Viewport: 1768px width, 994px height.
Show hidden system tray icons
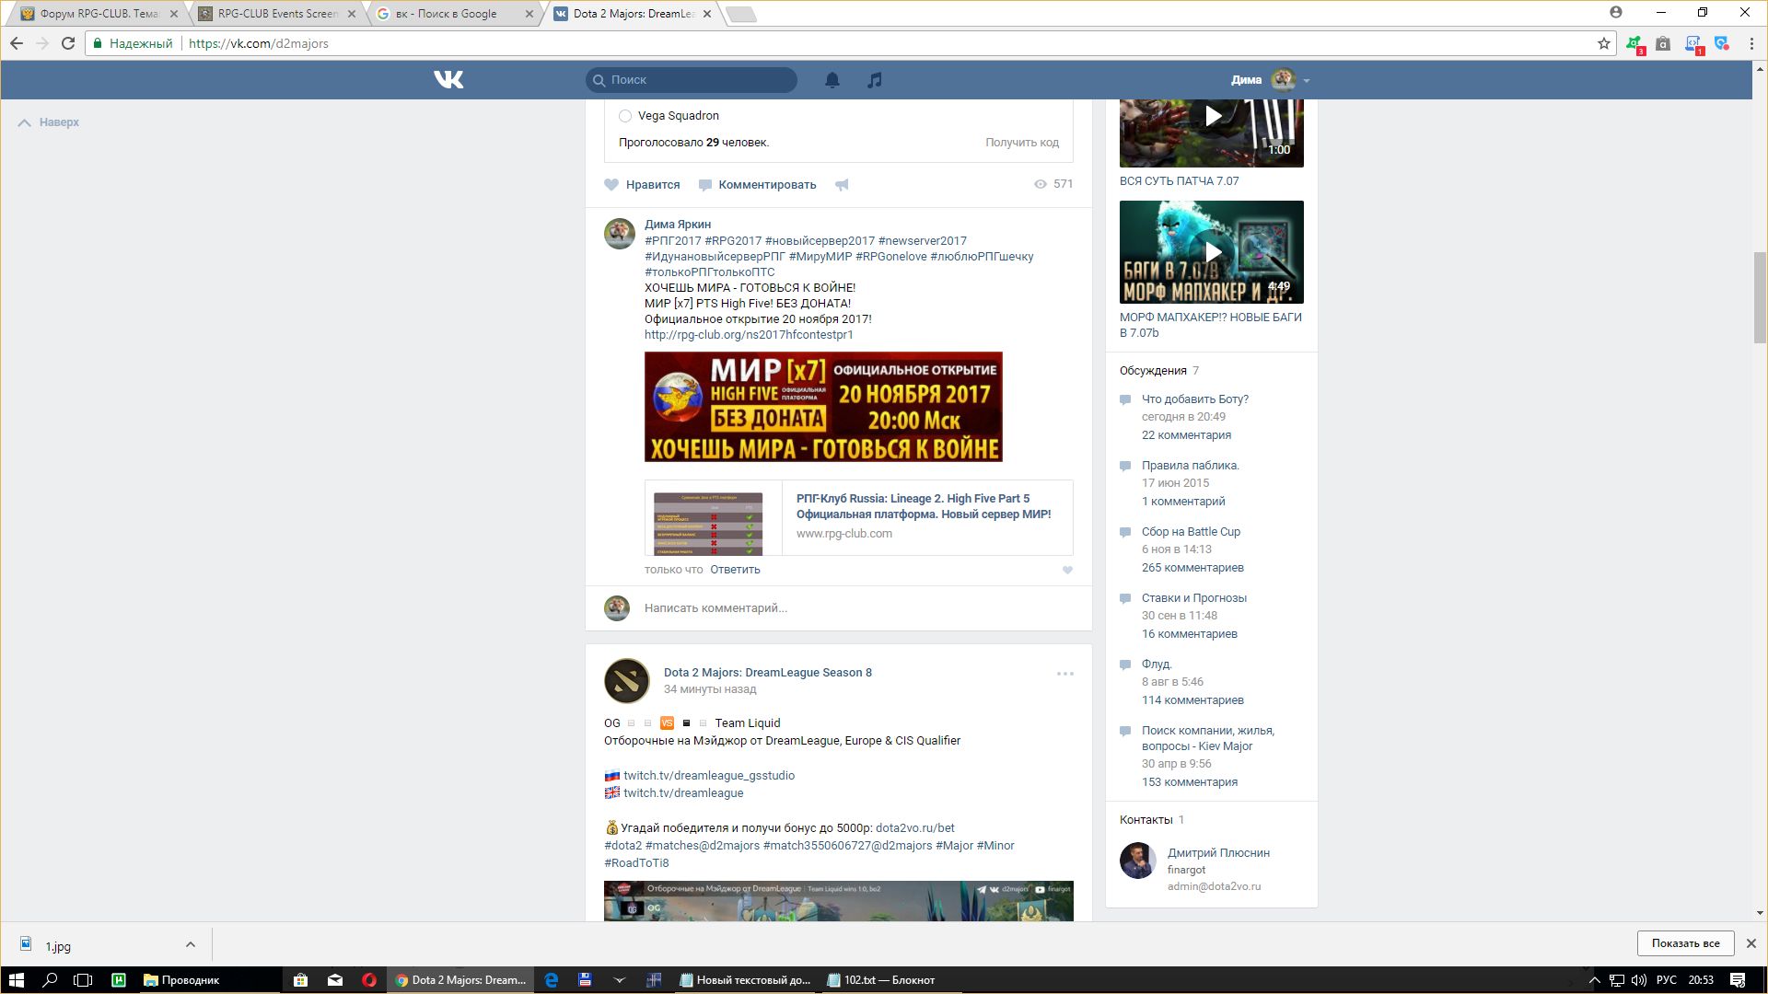click(x=1595, y=980)
